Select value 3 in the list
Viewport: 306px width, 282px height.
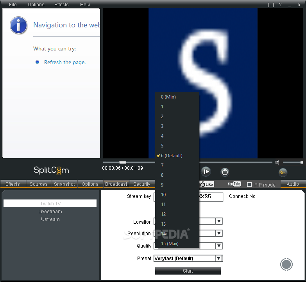coord(177,126)
